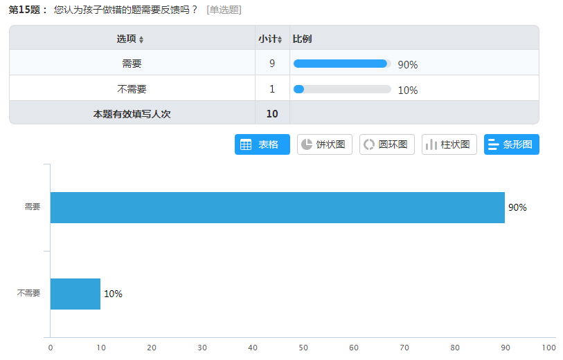Click the 90% label beside chart bar

tap(517, 207)
